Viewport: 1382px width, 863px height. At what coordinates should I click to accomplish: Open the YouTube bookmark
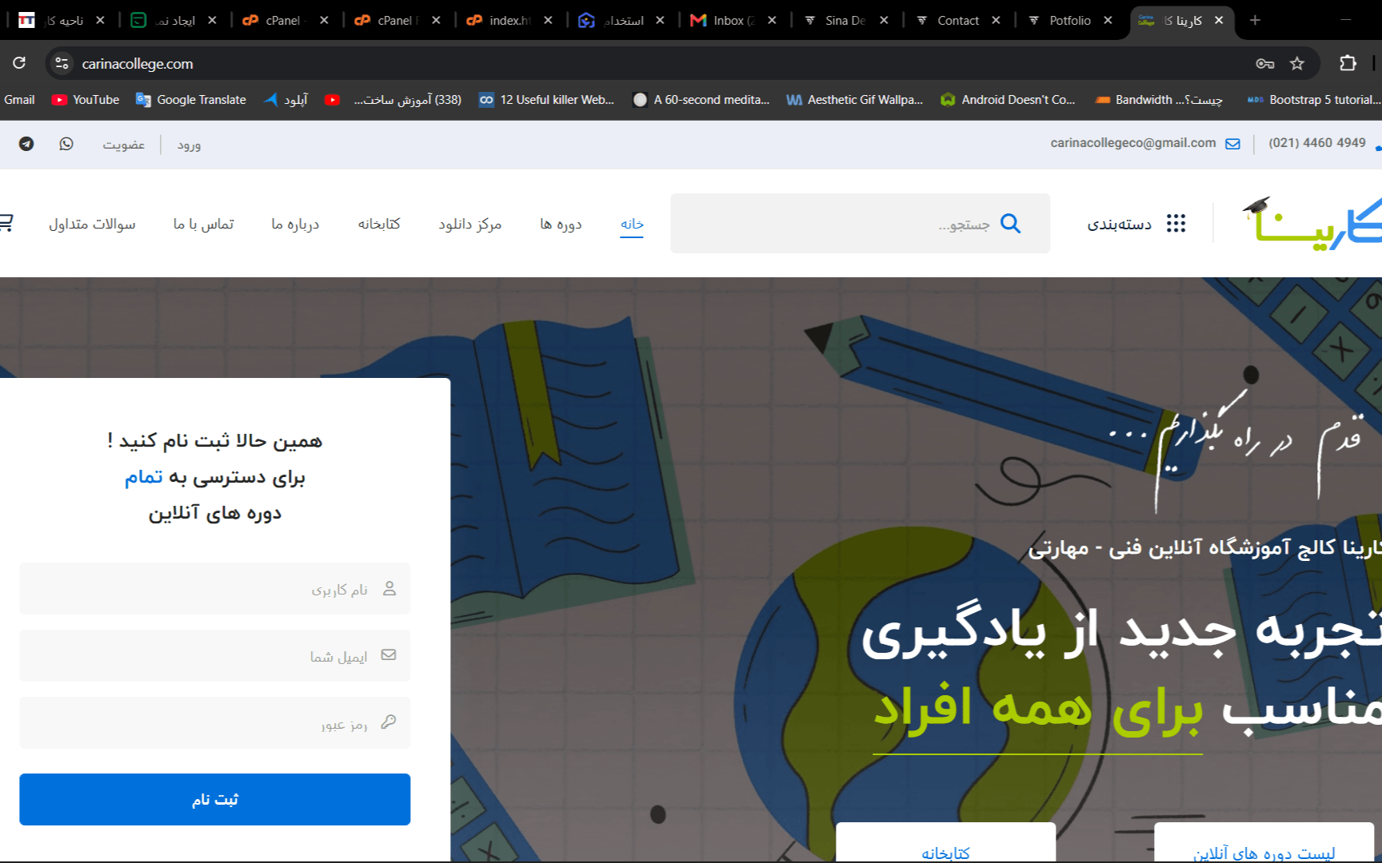(x=86, y=100)
